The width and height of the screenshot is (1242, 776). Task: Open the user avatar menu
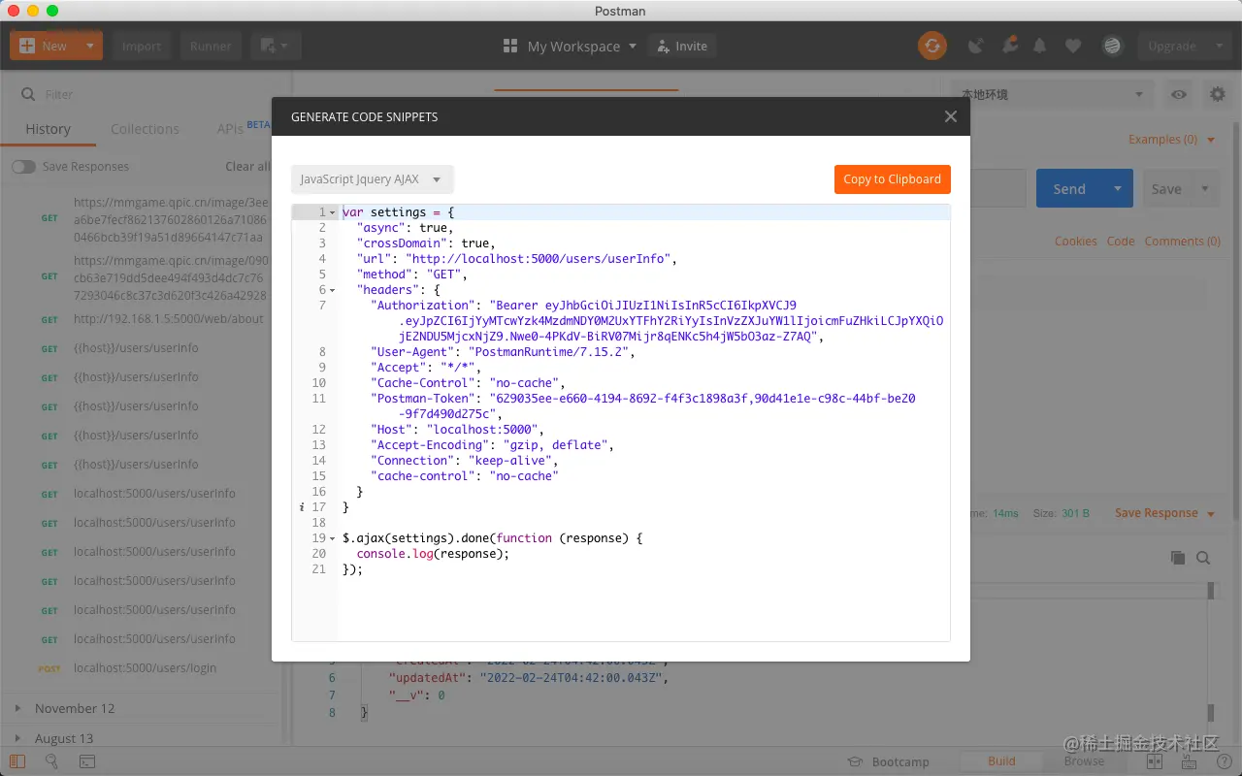(1112, 46)
